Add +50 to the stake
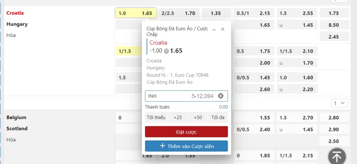Screen dimensions: 357x164 [198, 117]
